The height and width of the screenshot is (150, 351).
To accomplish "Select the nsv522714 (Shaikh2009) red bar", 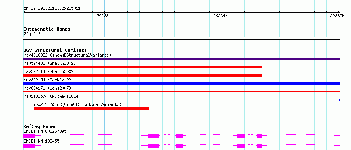I will pyautogui.click(x=143, y=75).
